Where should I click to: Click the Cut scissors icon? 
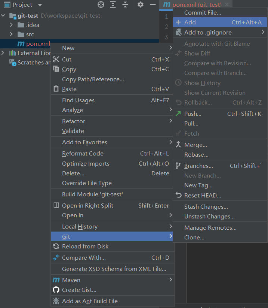(x=56, y=60)
